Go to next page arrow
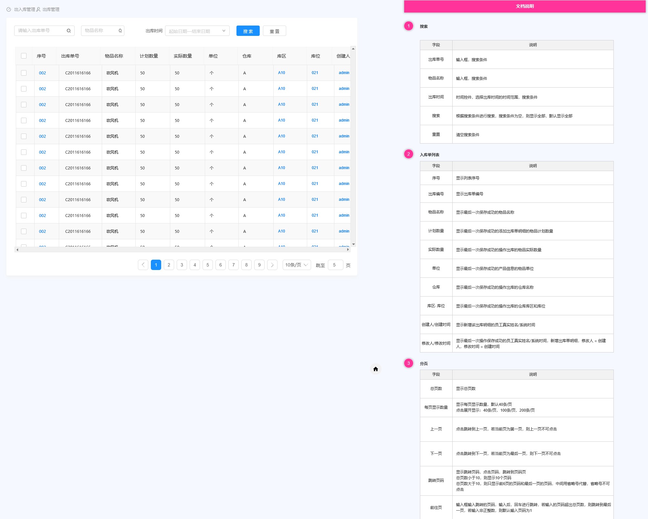 click(x=272, y=265)
